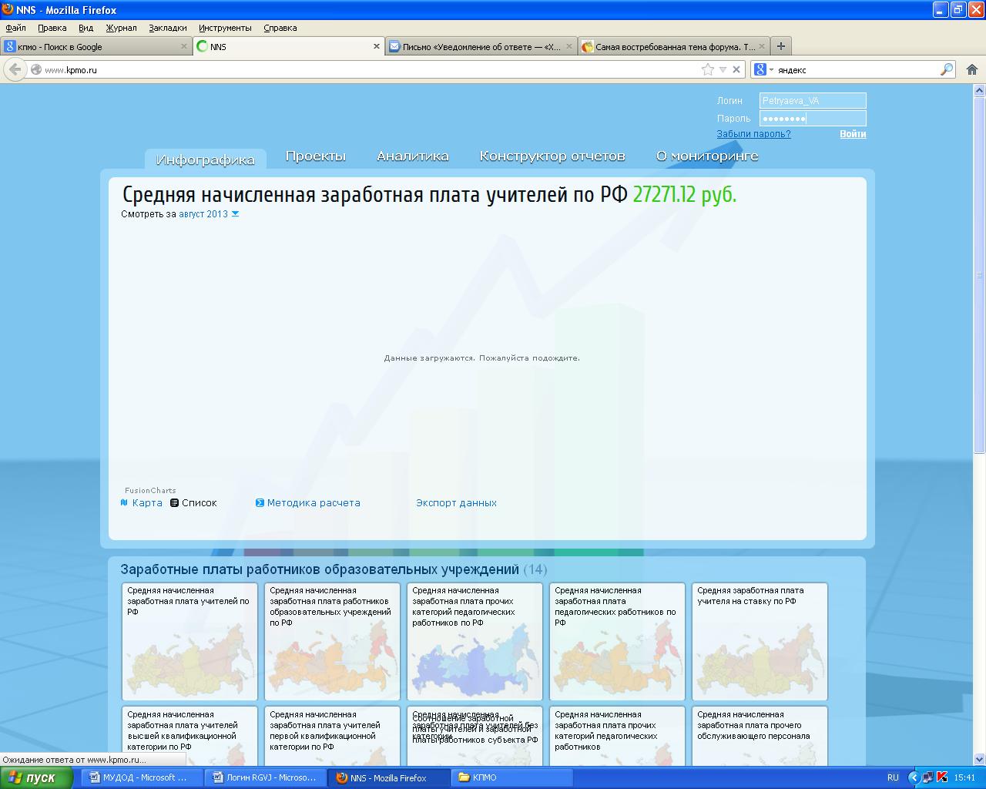The image size is (986, 789).
Task: Open thumbnail Средняя заработная плата учителя на ставку
Action: click(x=760, y=641)
